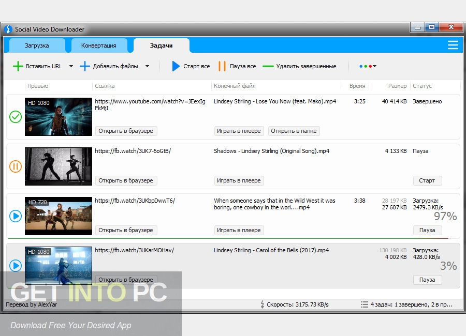Switch to the Загрузка tab
The image size is (466, 336).
pyautogui.click(x=37, y=45)
